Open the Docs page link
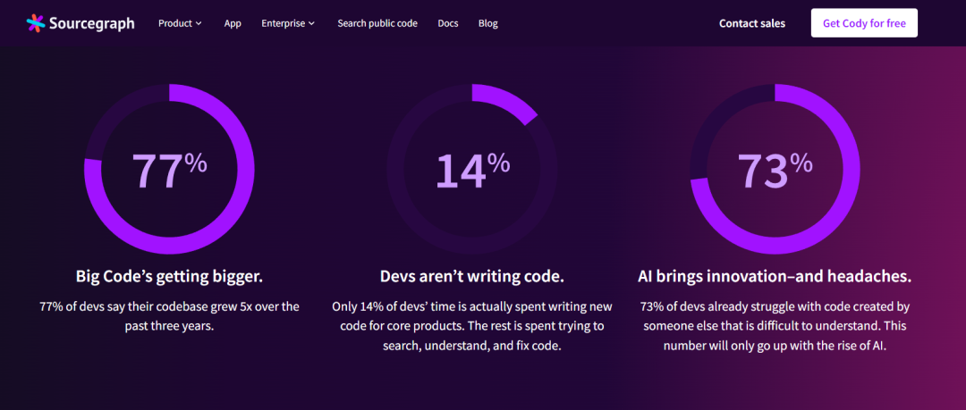Image resolution: width=966 pixels, height=410 pixels. point(448,23)
